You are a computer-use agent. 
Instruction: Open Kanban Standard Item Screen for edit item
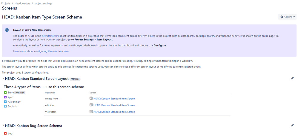pos(114,105)
